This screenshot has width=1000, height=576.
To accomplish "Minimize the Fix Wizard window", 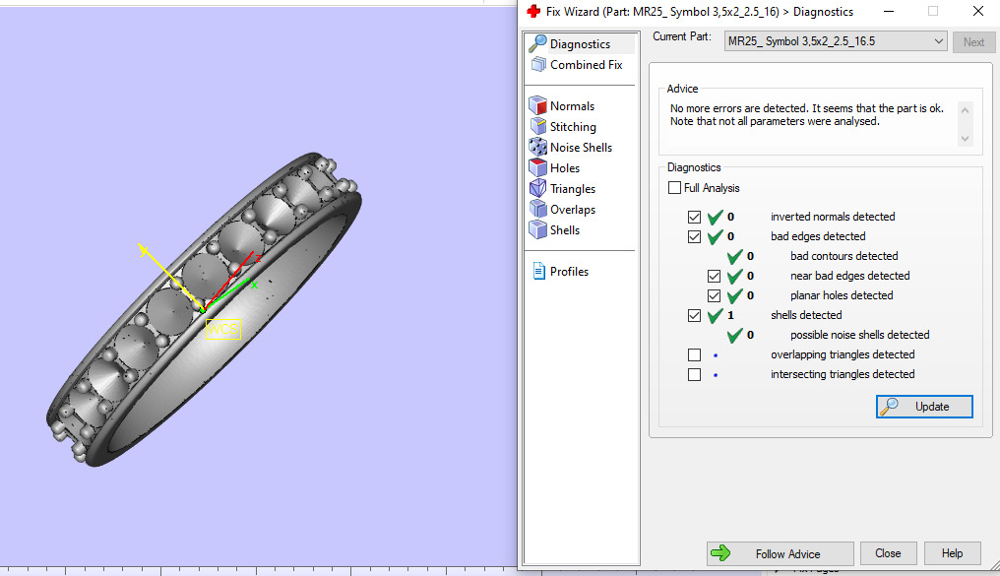I will coord(889,11).
